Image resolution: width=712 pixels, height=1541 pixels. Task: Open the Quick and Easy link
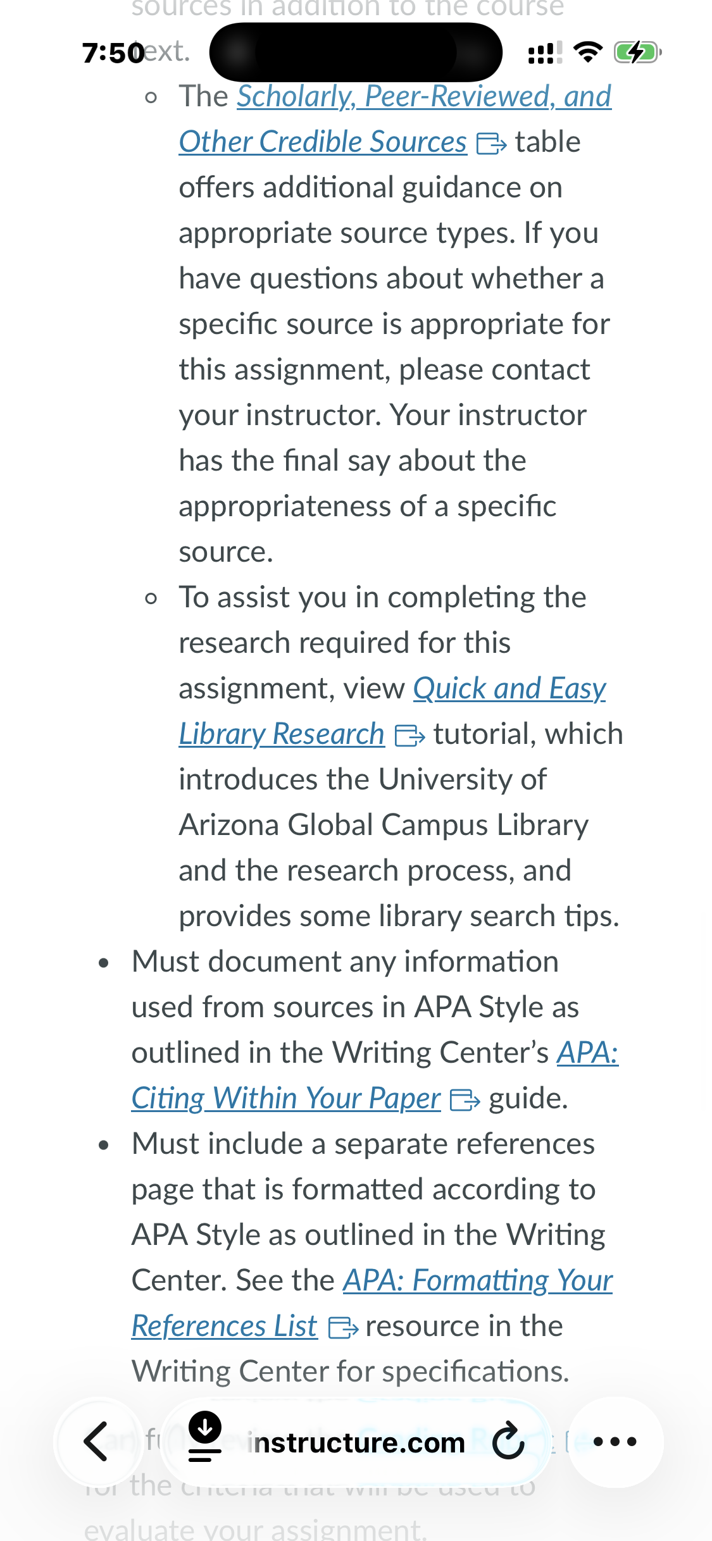pos(509,688)
